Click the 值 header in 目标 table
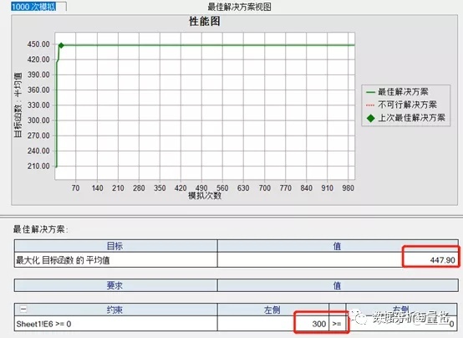Screen dimensions: 463x338 (x=338, y=246)
